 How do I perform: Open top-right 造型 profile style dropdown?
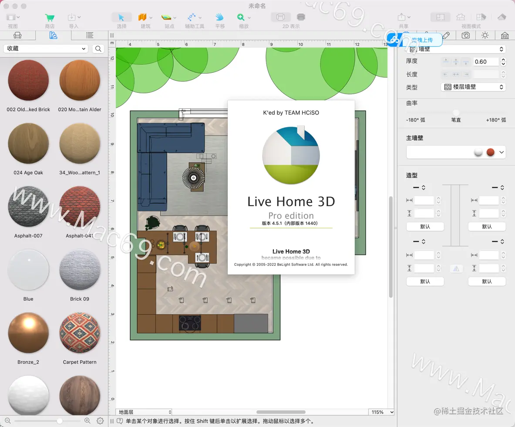tap(498, 187)
